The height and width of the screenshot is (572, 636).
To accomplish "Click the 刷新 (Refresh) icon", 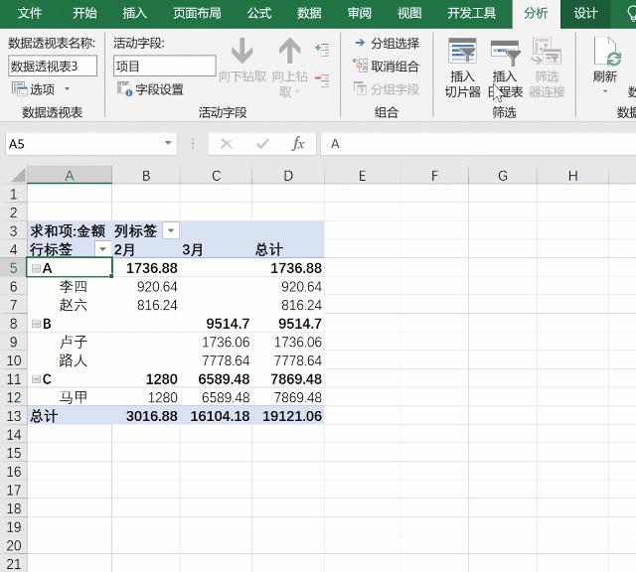I will pyautogui.click(x=607, y=51).
